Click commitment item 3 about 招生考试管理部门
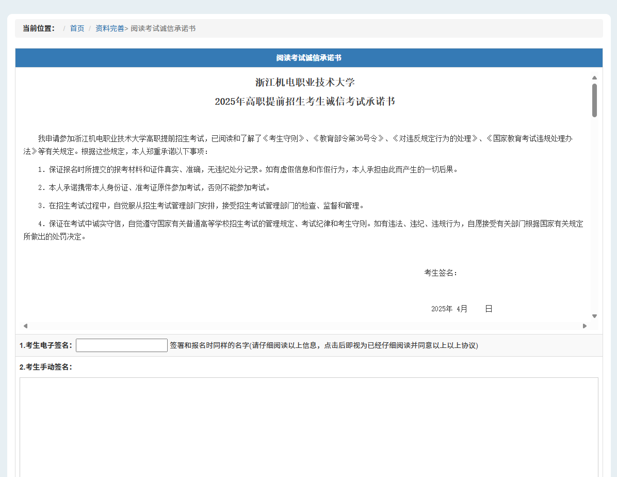 tap(201, 205)
